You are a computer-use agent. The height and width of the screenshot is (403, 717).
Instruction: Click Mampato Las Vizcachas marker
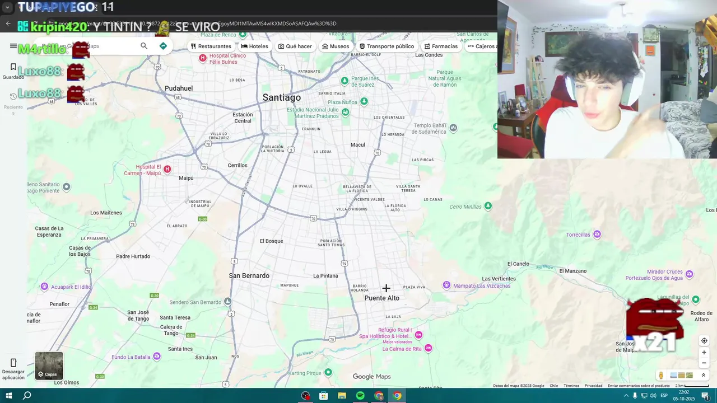446,285
